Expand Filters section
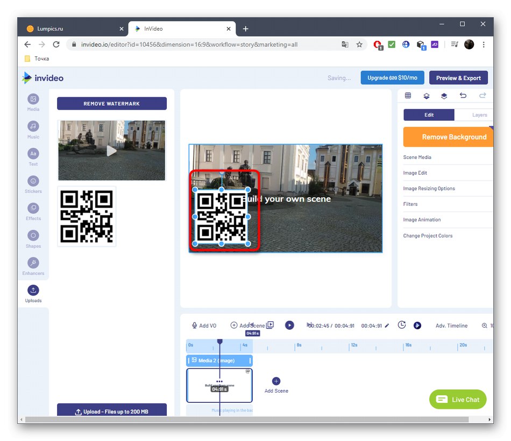The height and width of the screenshot is (441, 511). coord(448,204)
